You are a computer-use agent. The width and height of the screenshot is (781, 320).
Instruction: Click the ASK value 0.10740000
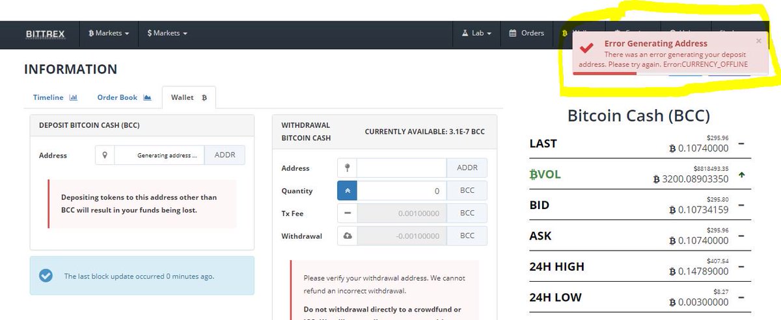[699, 240]
